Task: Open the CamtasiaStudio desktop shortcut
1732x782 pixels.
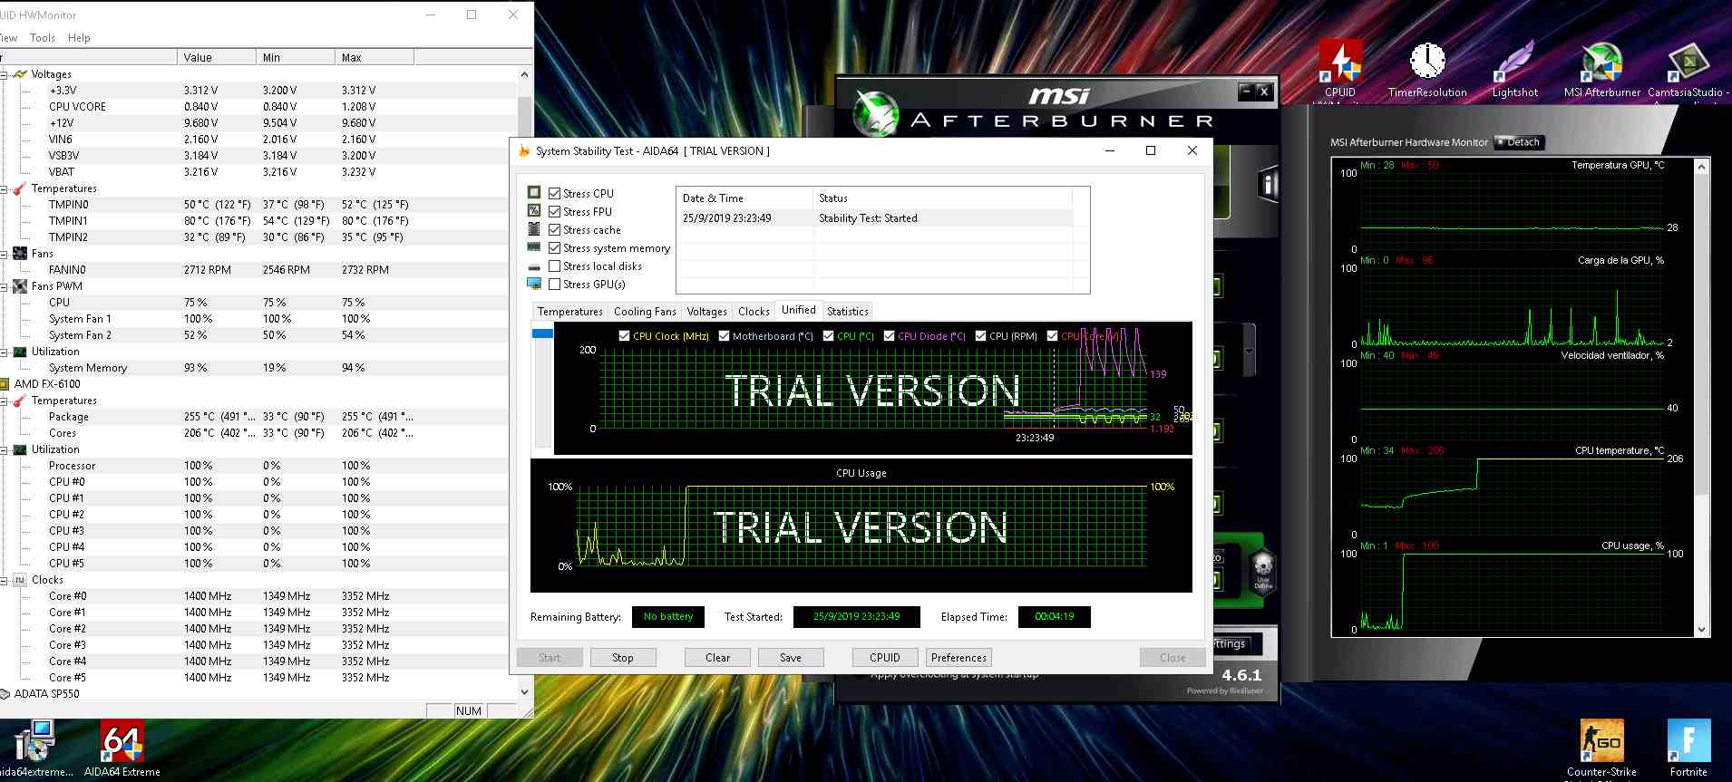Action: (1688, 68)
